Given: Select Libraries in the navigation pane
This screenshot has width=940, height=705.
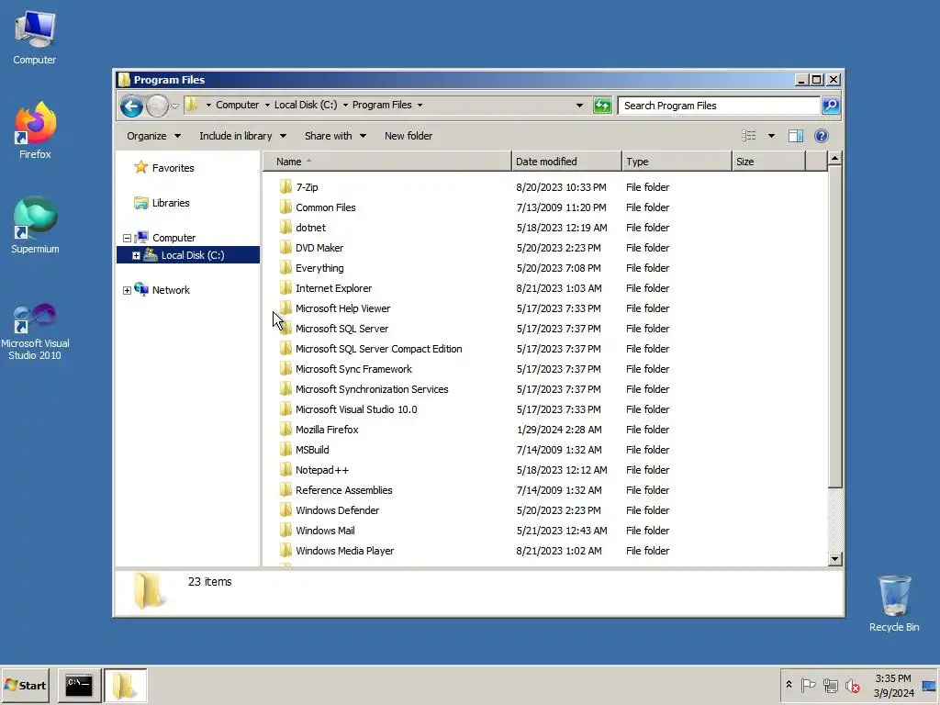Looking at the screenshot, I should click(x=170, y=203).
